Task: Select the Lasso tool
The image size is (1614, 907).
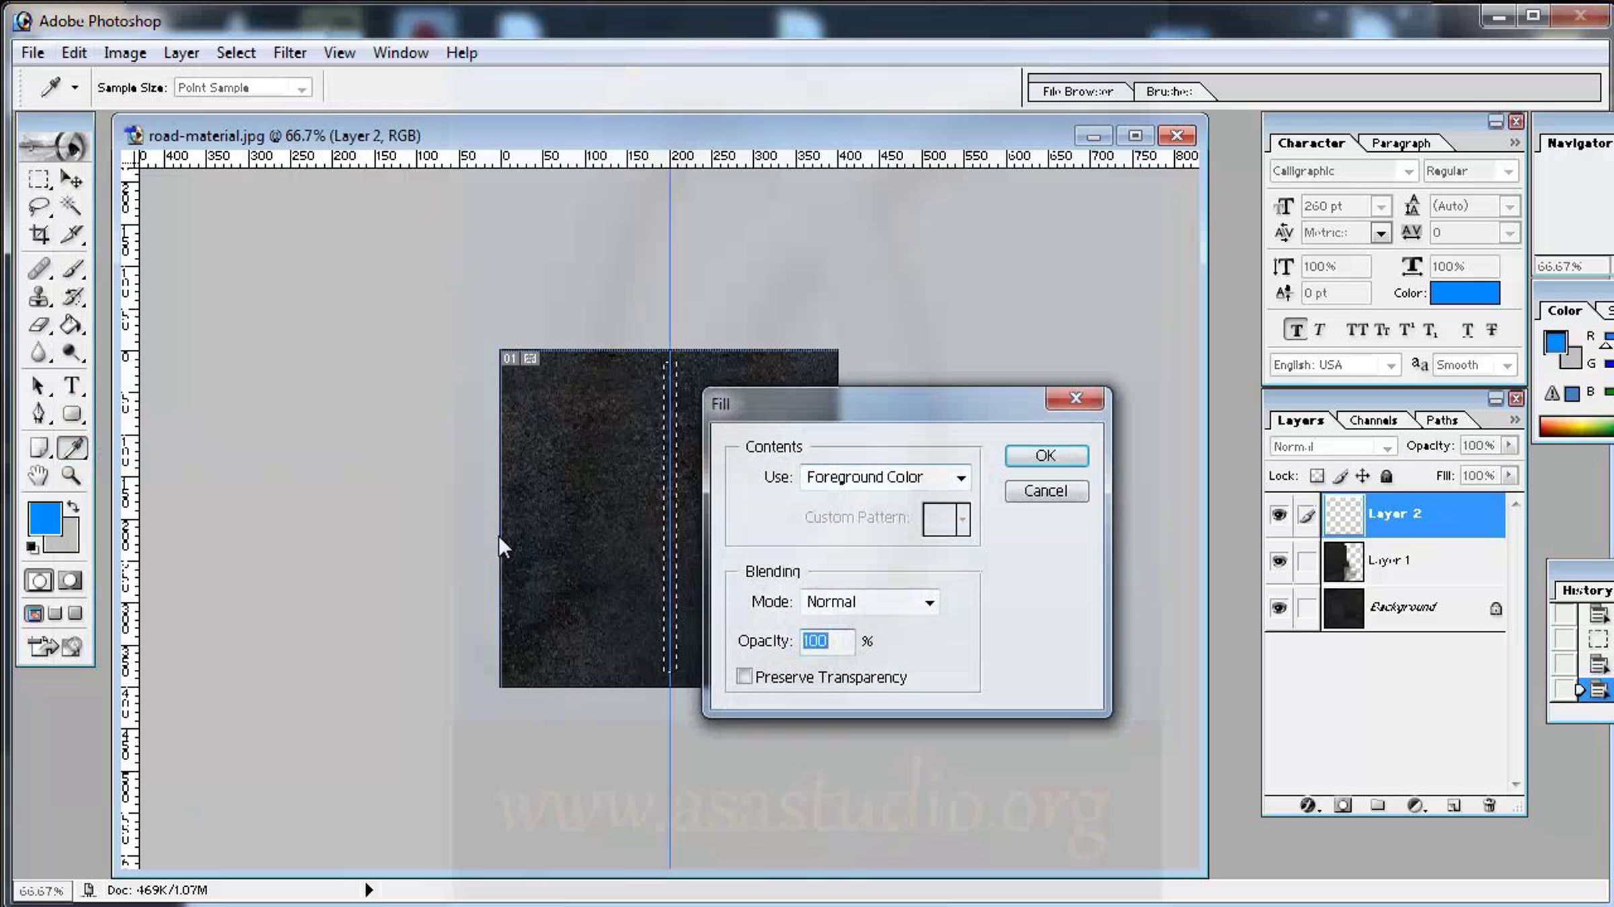Action: coord(39,206)
